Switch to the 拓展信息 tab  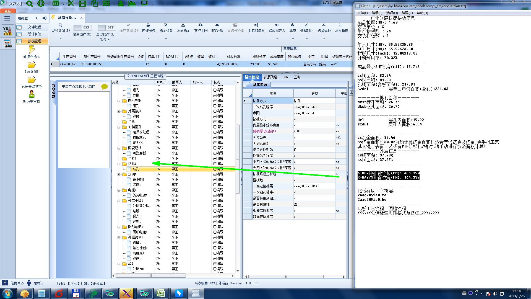(x=270, y=77)
